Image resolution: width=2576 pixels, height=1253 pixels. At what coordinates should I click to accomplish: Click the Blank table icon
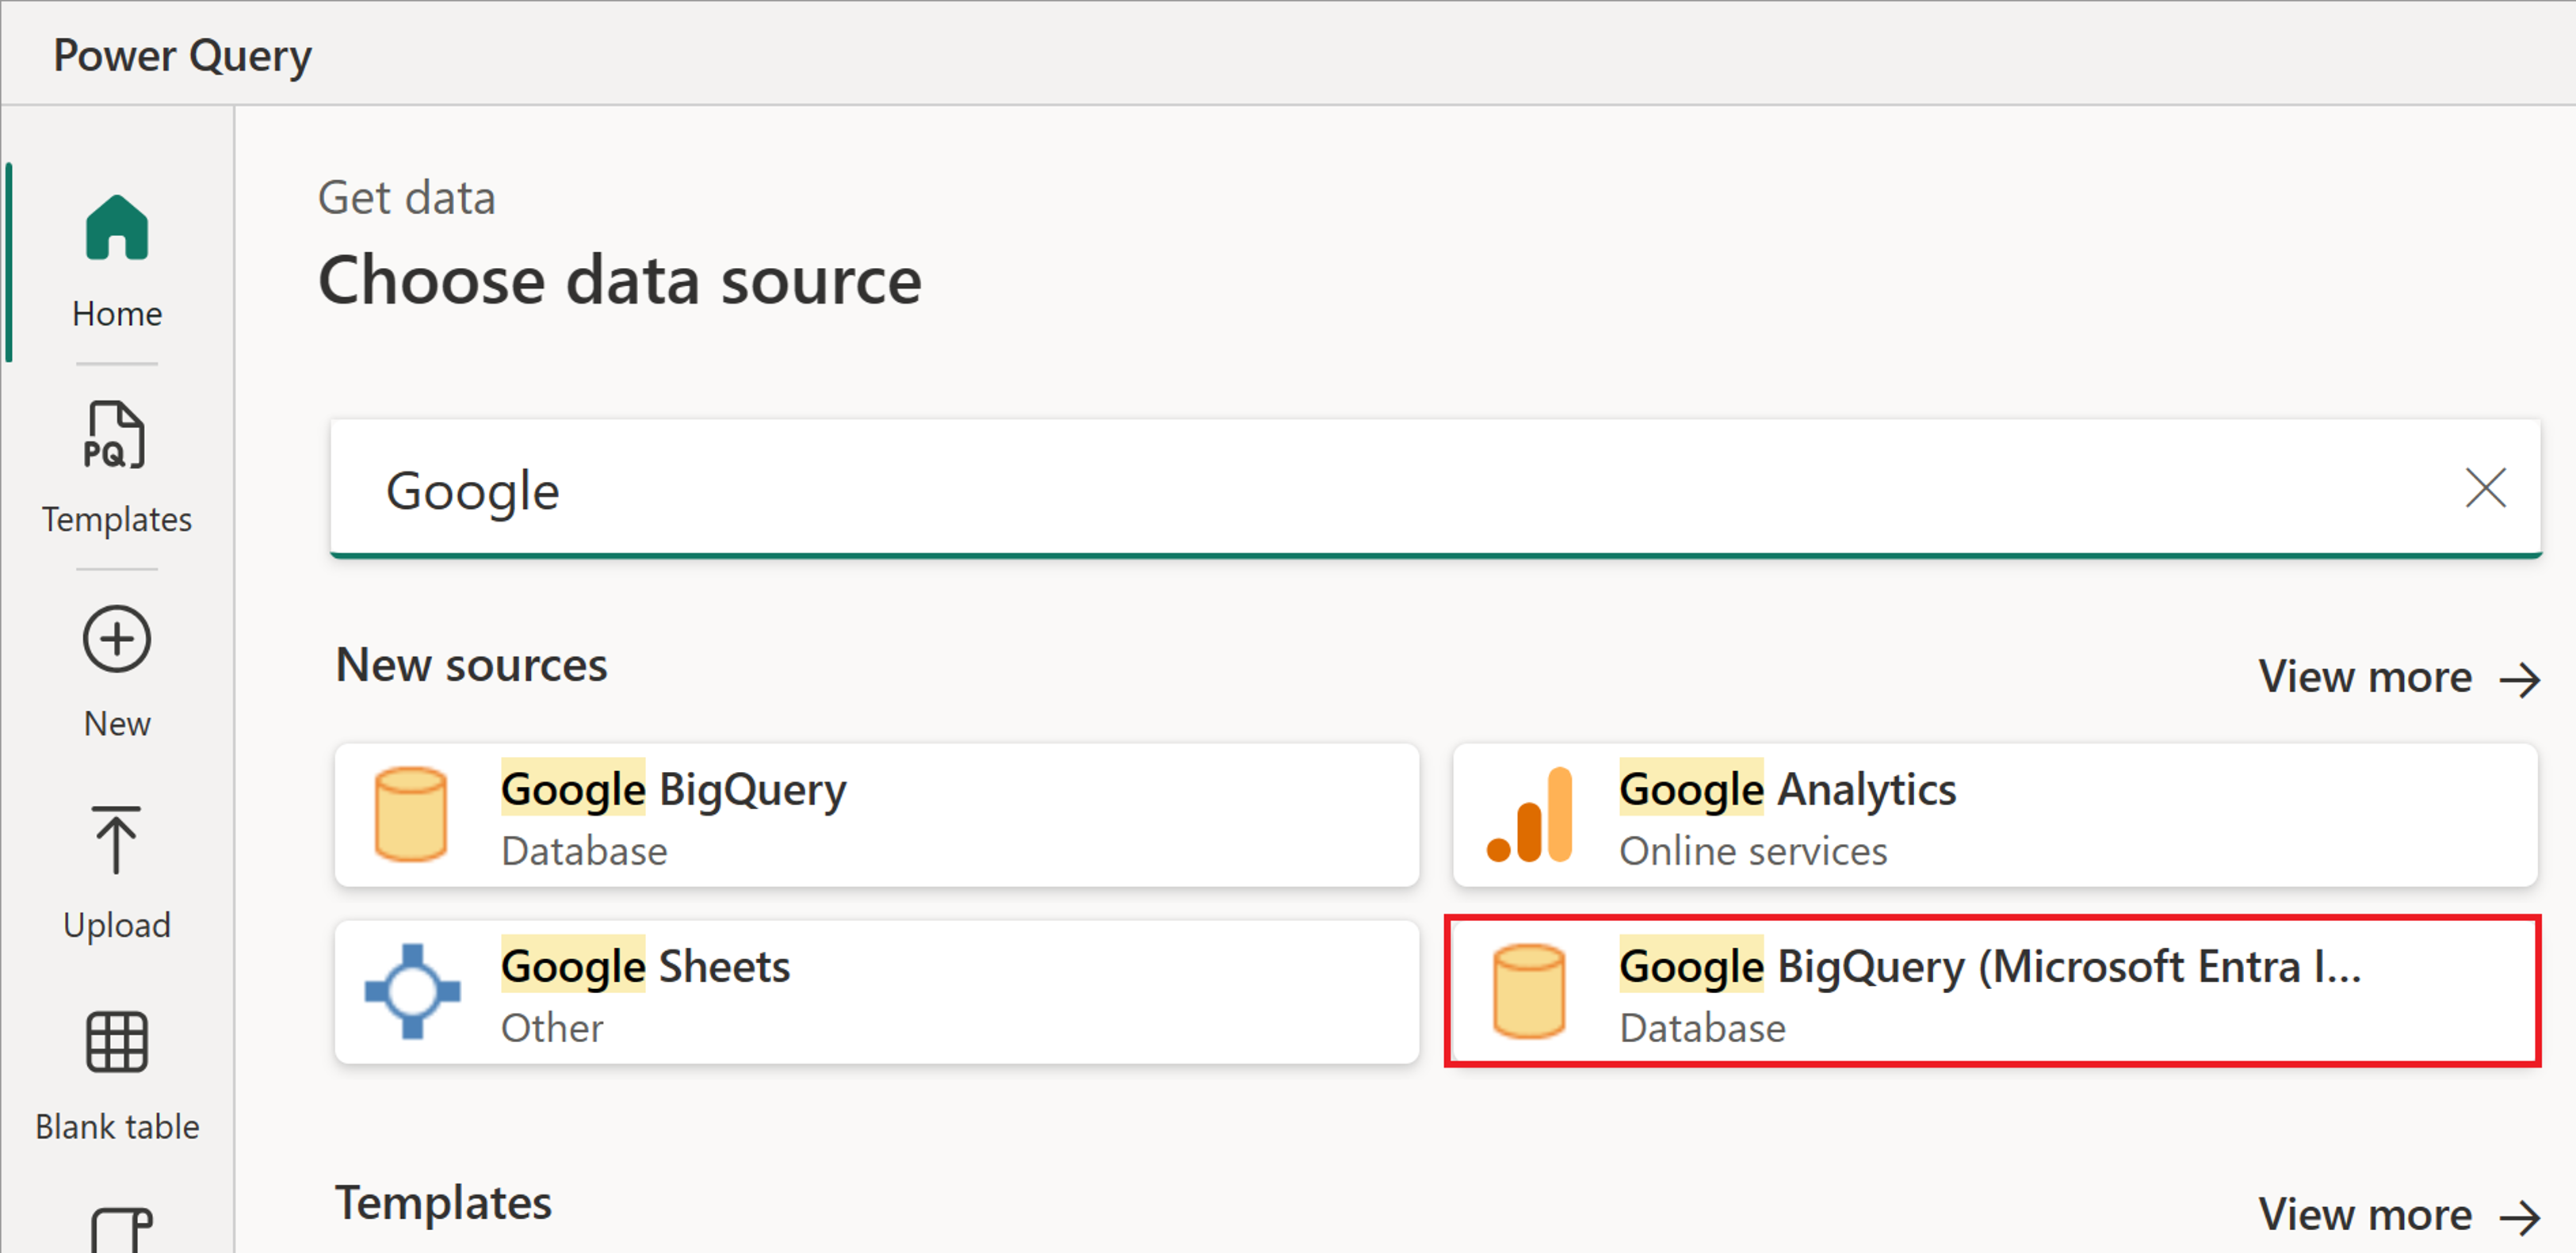pyautogui.click(x=115, y=1046)
